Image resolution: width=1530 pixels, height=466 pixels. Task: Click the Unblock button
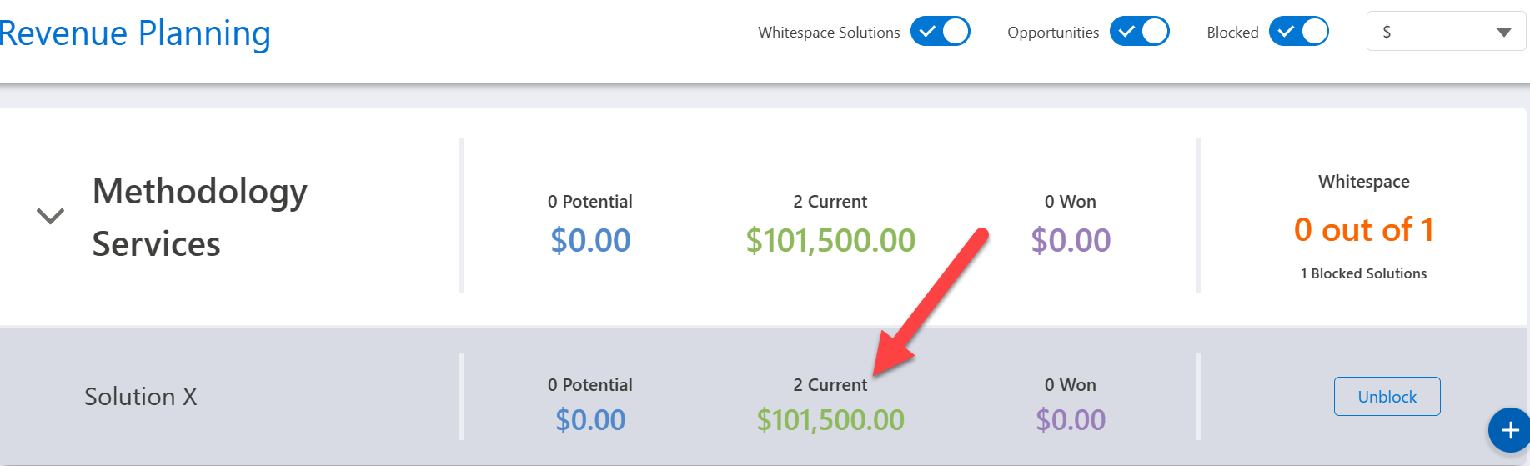point(1387,397)
